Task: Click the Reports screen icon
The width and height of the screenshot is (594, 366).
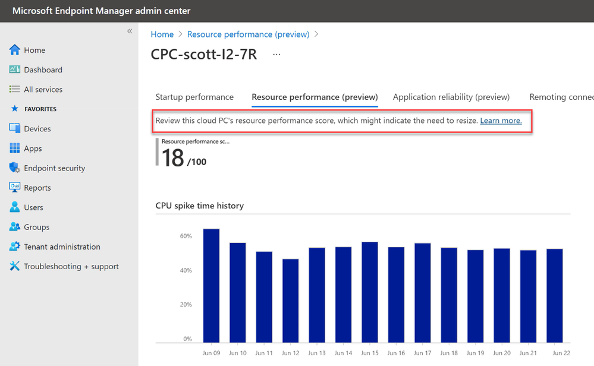Action: point(15,187)
